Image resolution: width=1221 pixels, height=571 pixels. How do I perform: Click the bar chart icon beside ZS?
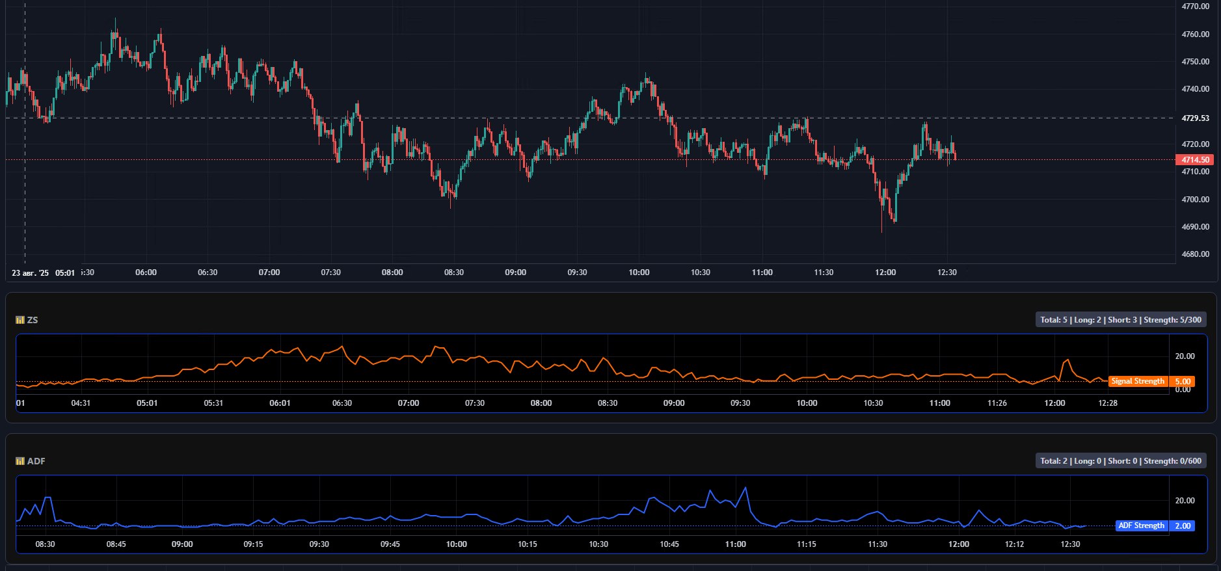[20, 320]
